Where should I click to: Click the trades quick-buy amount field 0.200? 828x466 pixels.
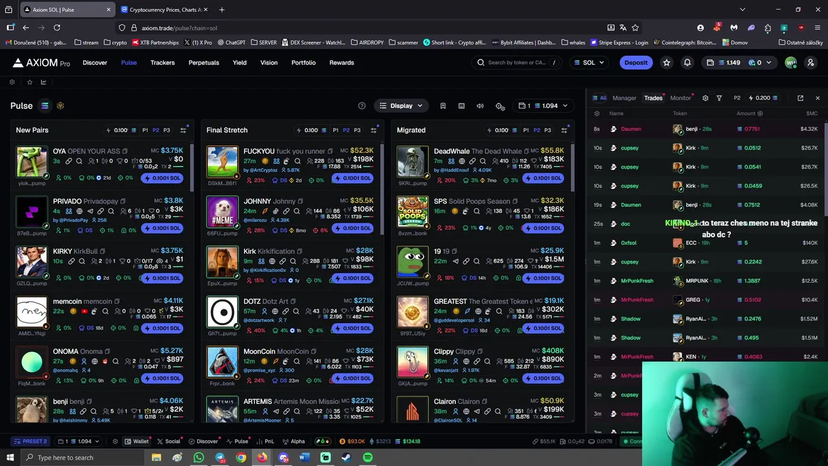tap(763, 98)
